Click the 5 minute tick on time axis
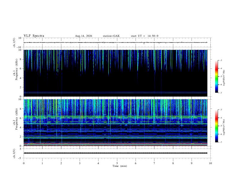The height and width of the screenshot is (183, 237). [117, 163]
